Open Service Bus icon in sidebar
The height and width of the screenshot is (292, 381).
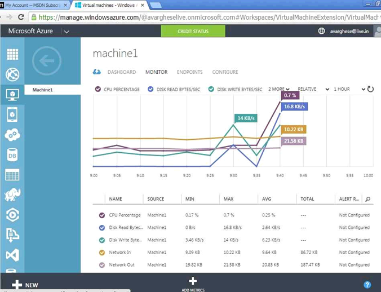click(12, 235)
